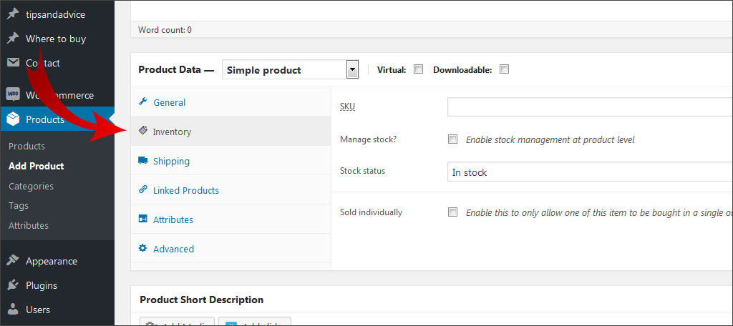Enable the Manage stock checkbox
The width and height of the screenshot is (733, 326).
point(452,139)
